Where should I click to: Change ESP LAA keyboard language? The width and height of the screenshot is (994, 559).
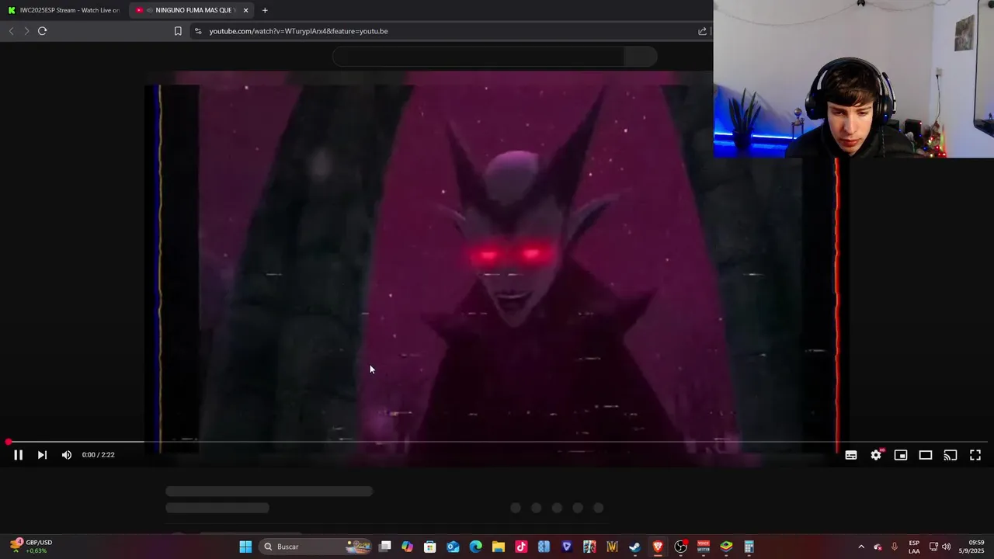914,547
